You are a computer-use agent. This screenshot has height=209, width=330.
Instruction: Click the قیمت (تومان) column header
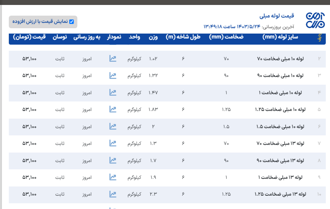[x=29, y=37]
